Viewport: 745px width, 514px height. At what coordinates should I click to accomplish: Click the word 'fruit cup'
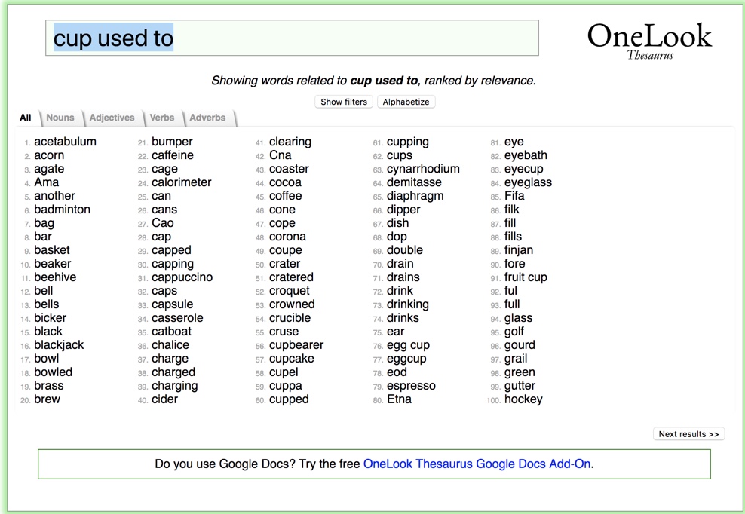[x=526, y=277]
